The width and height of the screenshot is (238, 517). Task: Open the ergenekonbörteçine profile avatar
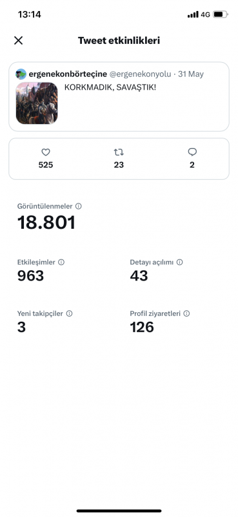click(21, 74)
